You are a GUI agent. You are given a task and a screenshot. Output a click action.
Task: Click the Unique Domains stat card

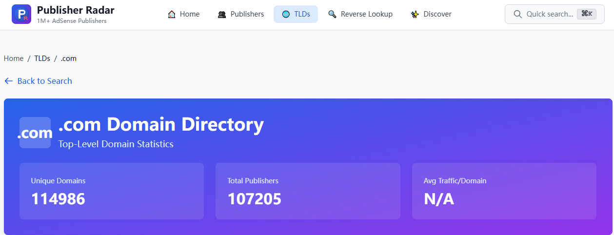pos(112,191)
